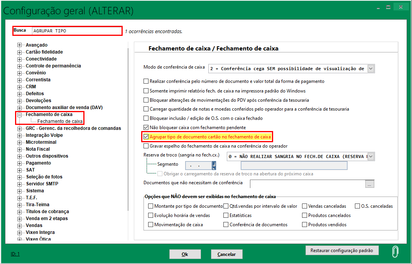Tick the Produtos cancelados checkbox

pyautogui.click(x=304, y=215)
